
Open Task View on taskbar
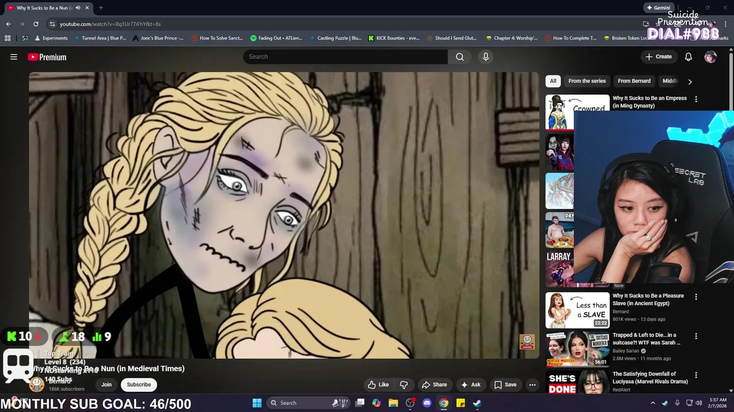click(360, 403)
